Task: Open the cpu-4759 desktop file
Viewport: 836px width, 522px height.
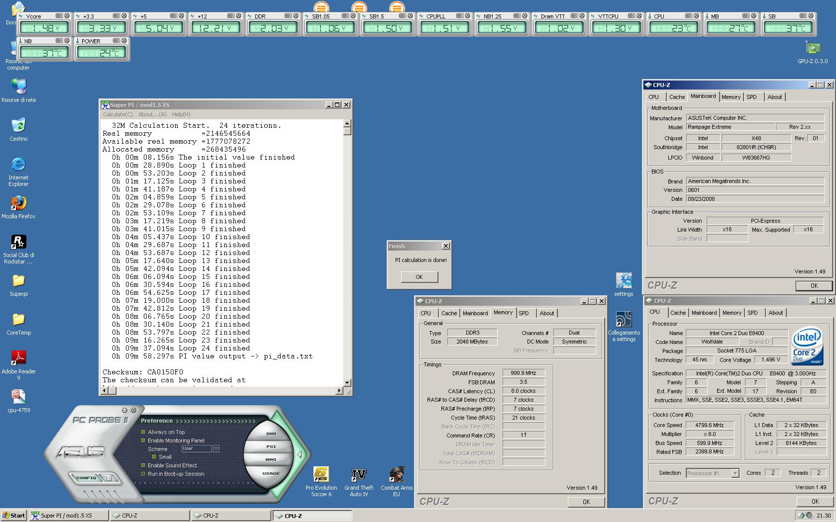Action: tap(18, 401)
